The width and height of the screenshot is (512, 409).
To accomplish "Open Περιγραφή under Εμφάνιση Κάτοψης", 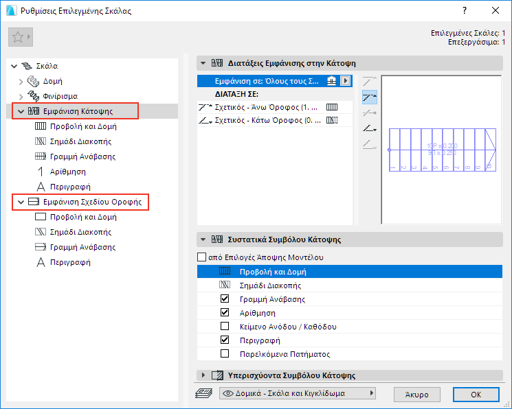I will point(70,187).
